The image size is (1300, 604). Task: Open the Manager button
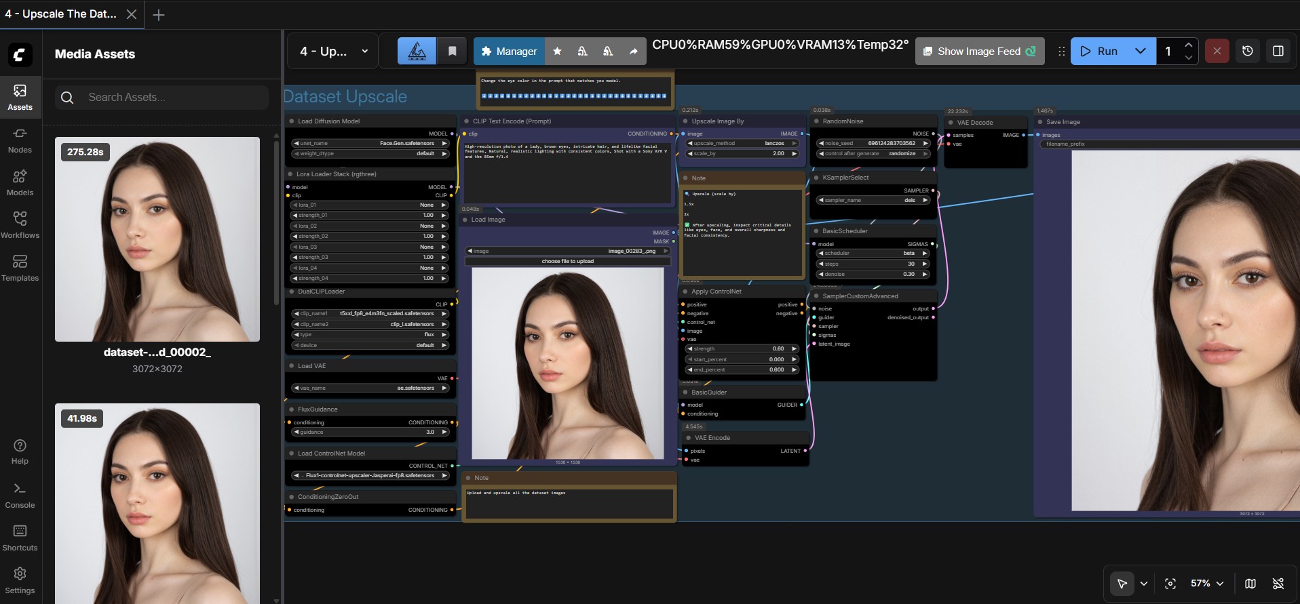pos(509,52)
